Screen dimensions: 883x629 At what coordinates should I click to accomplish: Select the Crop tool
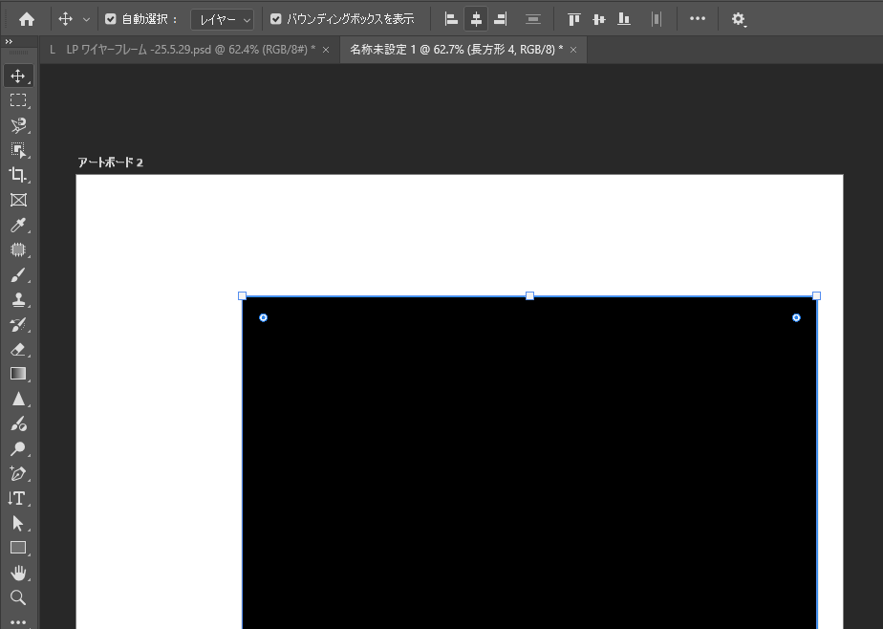pyautogui.click(x=17, y=174)
